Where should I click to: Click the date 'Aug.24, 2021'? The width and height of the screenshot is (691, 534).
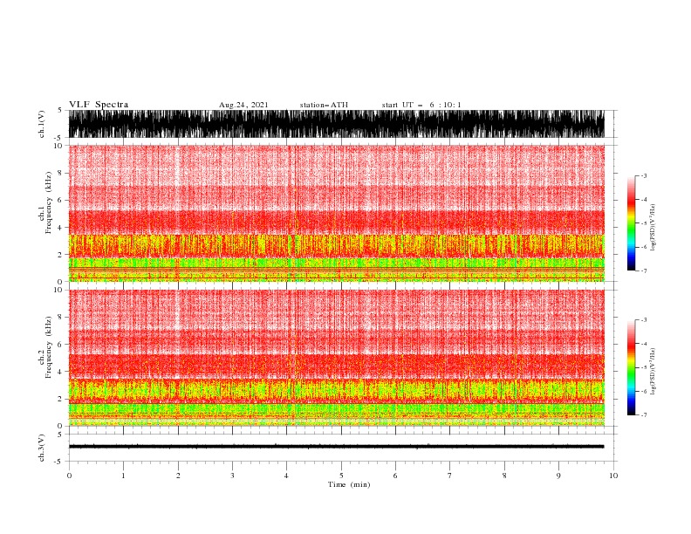[x=243, y=105]
